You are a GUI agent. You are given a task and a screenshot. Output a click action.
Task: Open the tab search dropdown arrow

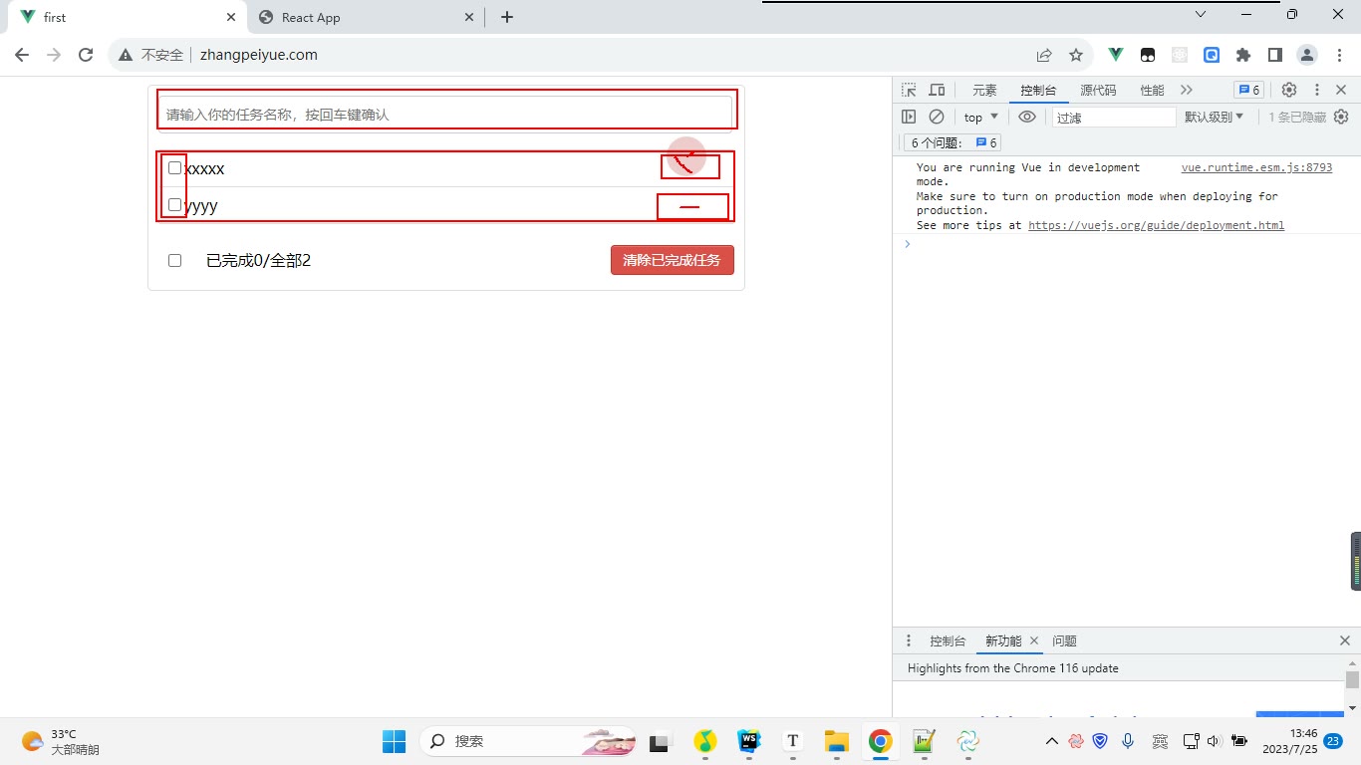(x=1201, y=15)
